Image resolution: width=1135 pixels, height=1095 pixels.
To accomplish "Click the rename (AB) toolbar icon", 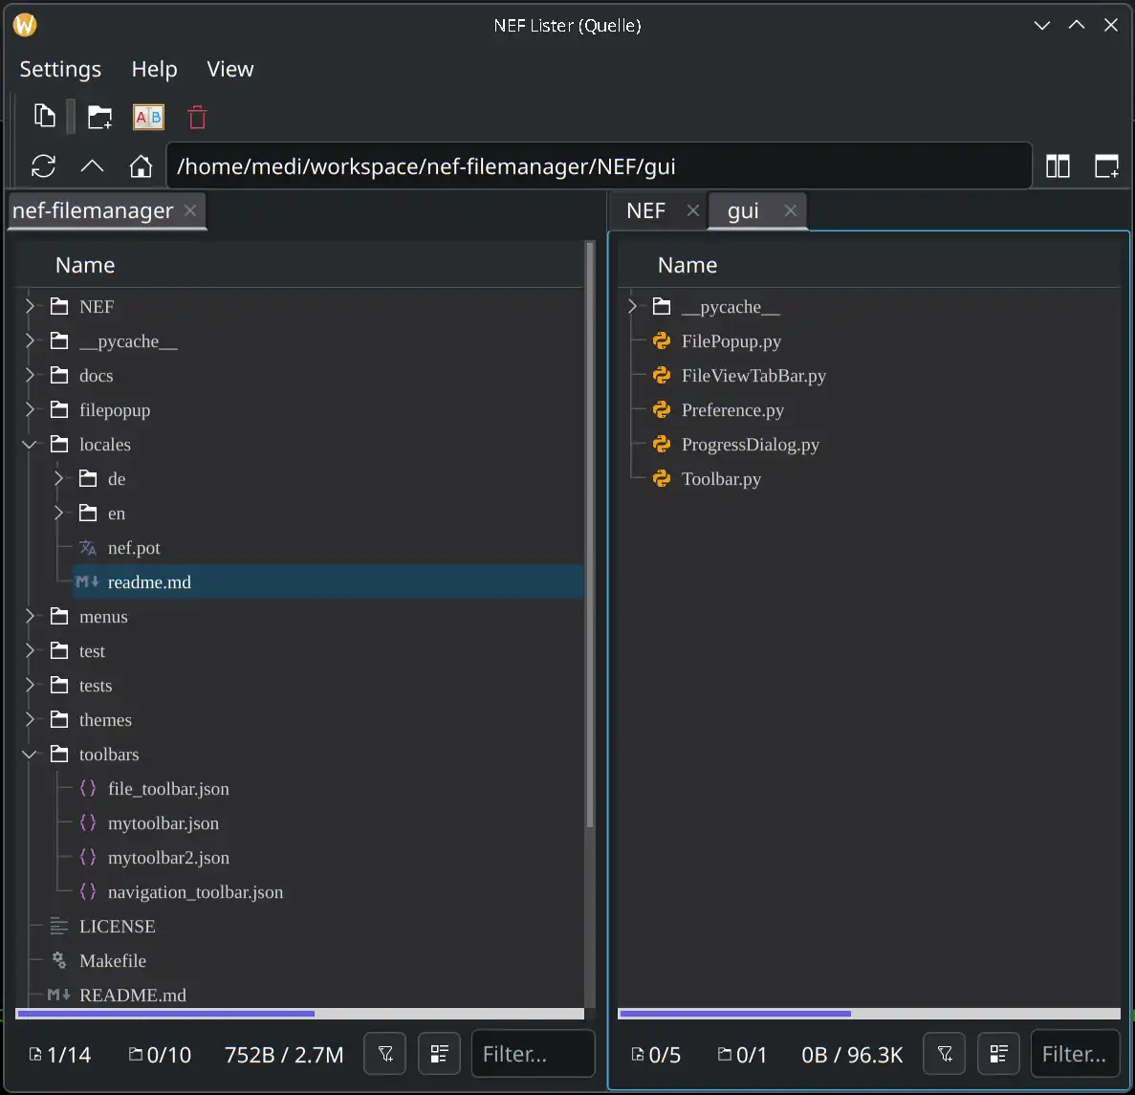I will pos(148,117).
